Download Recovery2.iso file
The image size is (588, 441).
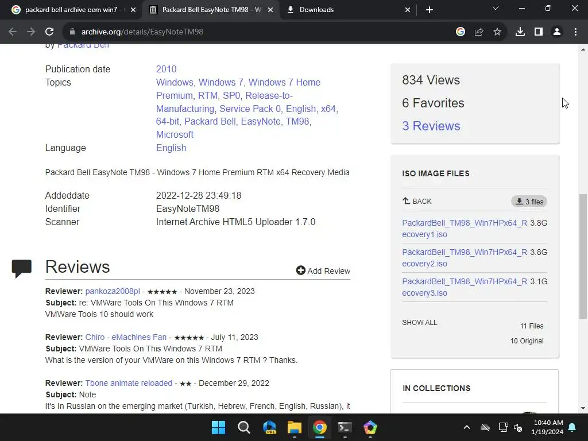pos(464,258)
